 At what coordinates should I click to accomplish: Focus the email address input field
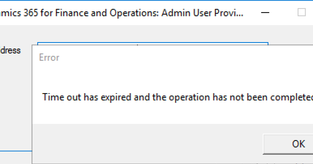pos(153,44)
